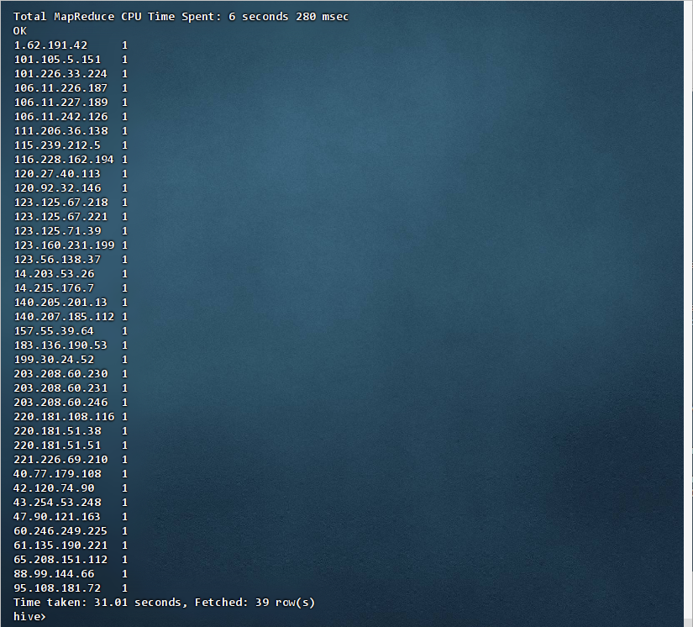The height and width of the screenshot is (627, 693).
Task: Select IP address 116.228.162.194
Action: (64, 159)
